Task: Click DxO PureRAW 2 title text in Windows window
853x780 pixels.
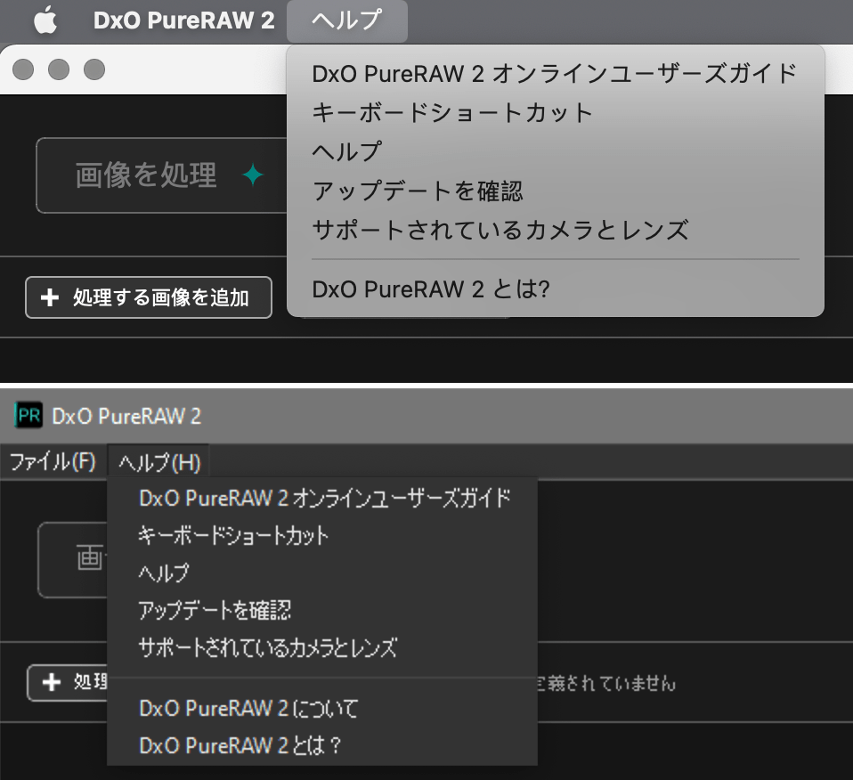Action: 126,416
